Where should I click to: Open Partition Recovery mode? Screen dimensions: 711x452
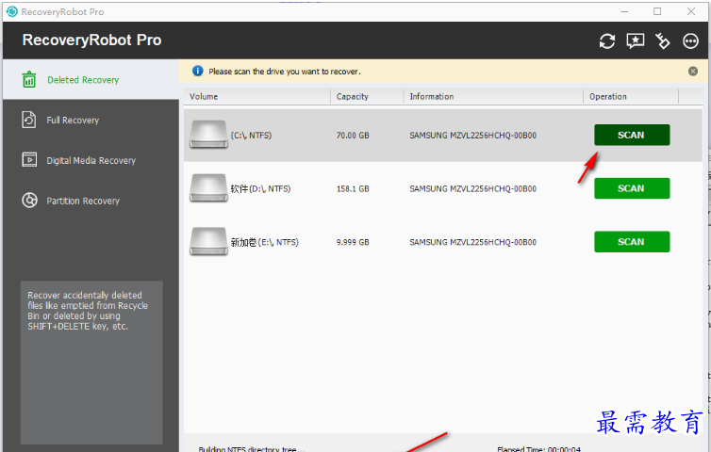pyautogui.click(x=91, y=201)
